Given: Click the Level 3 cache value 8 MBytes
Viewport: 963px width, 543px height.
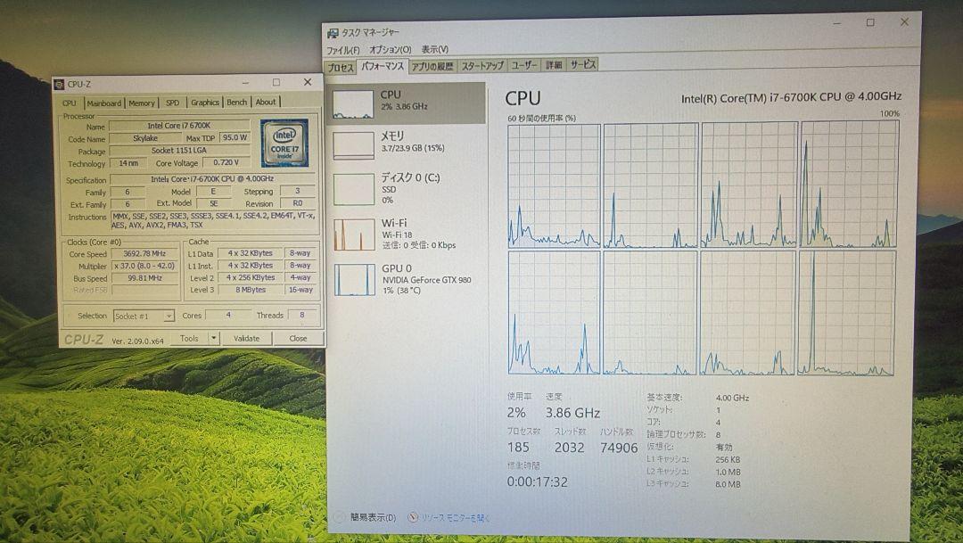Looking at the screenshot, I should pyautogui.click(x=251, y=290).
